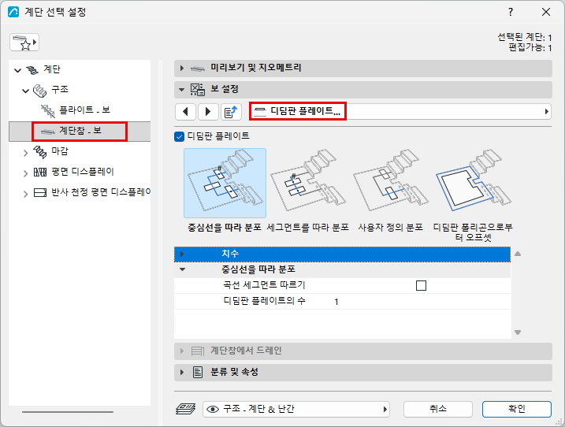
Task: Select 중심선을 따라 분포 thumbnail
Action: point(225,183)
